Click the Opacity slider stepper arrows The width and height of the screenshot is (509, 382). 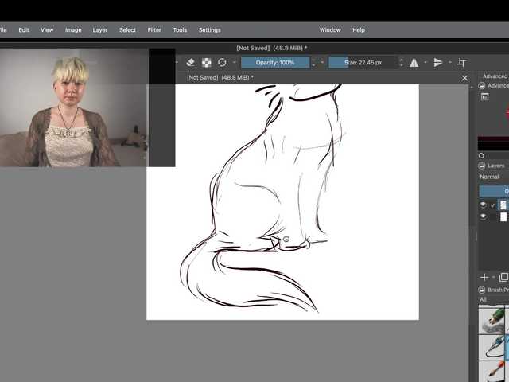313,62
